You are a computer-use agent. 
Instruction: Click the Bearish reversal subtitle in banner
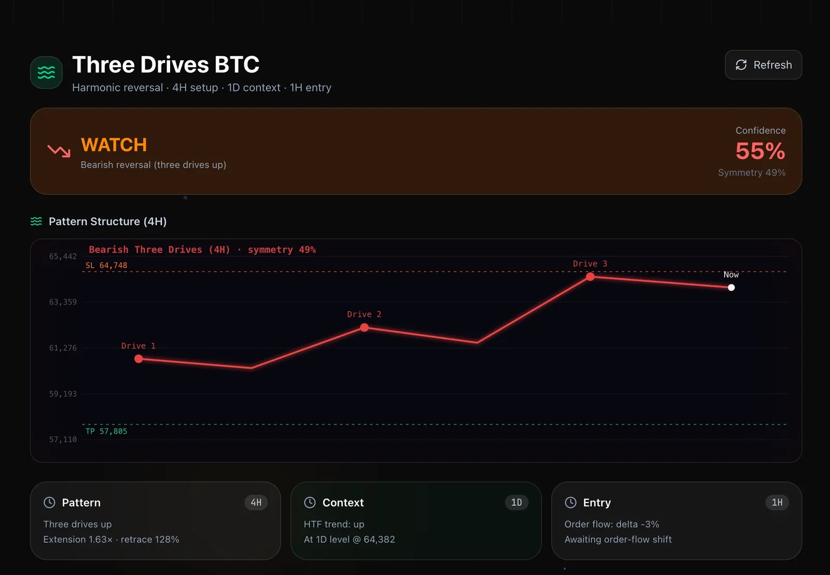point(153,165)
